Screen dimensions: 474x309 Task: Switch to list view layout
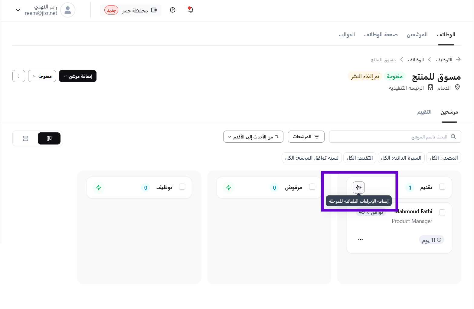point(25,138)
